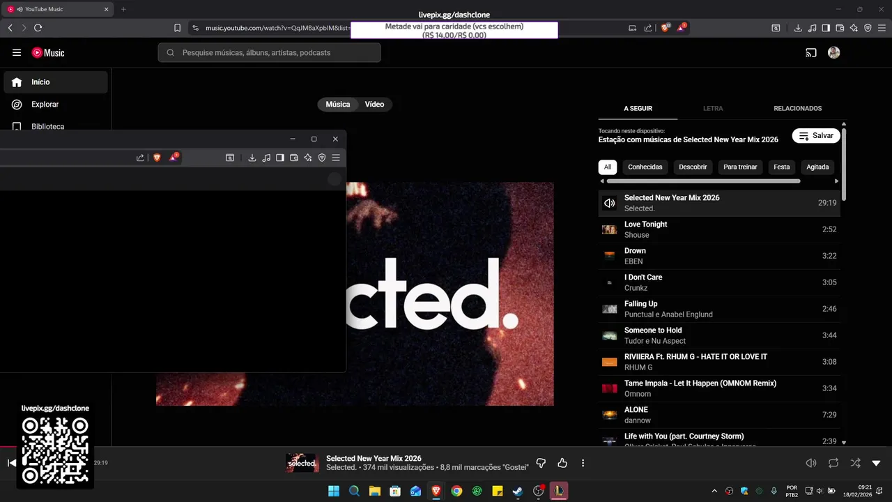Open the small window's hamburger menu
The width and height of the screenshot is (892, 502).
click(336, 158)
